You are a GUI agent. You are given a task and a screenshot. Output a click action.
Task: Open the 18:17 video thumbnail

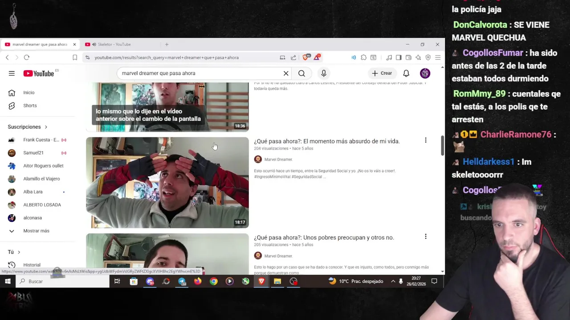tap(167, 183)
